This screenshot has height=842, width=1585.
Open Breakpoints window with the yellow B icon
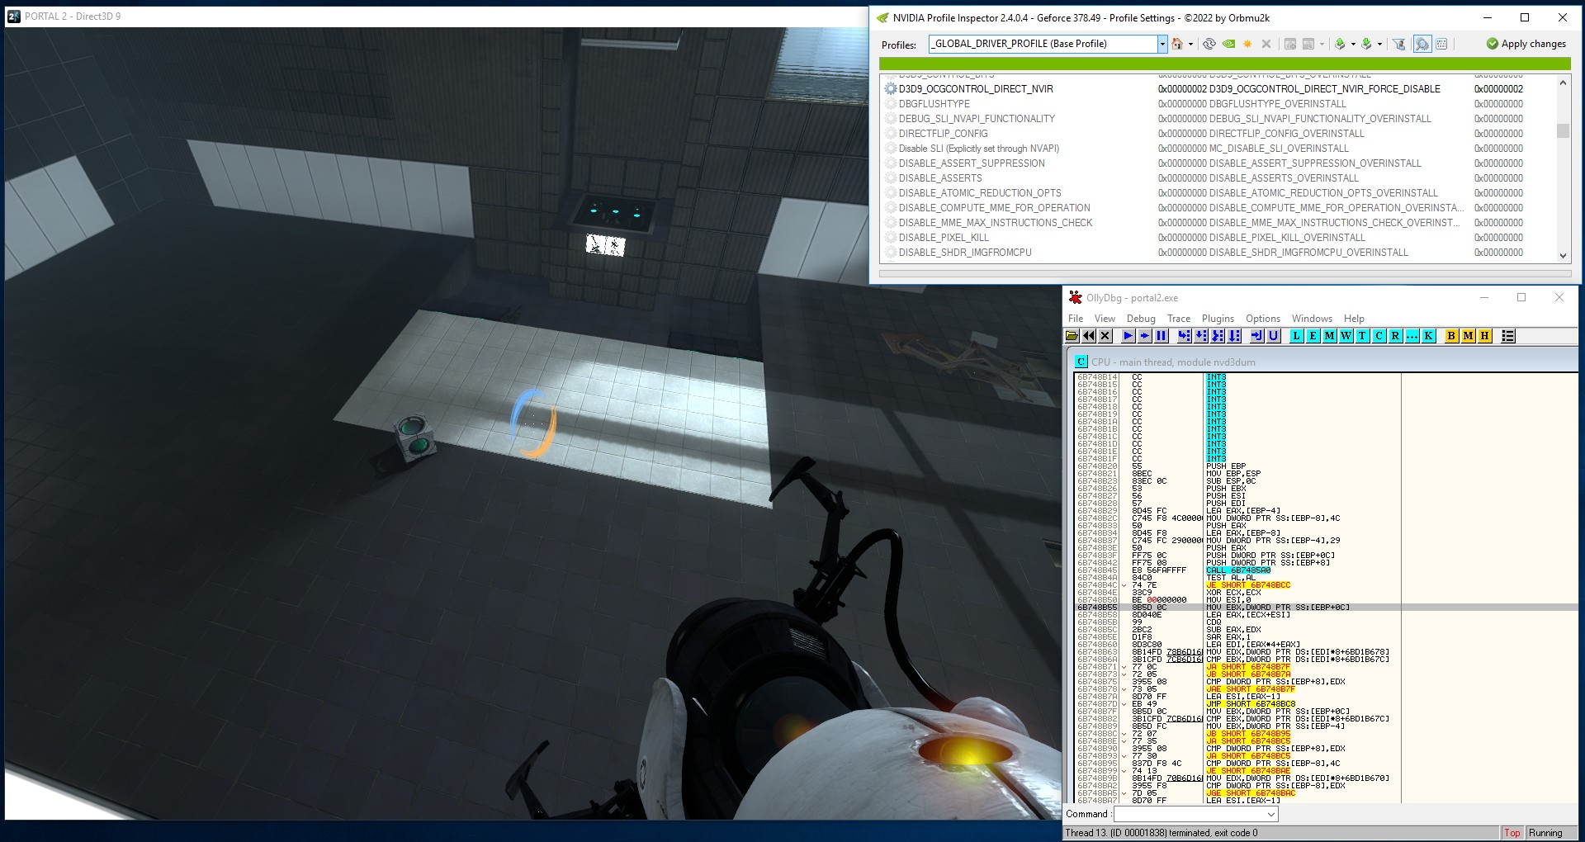pos(1451,336)
